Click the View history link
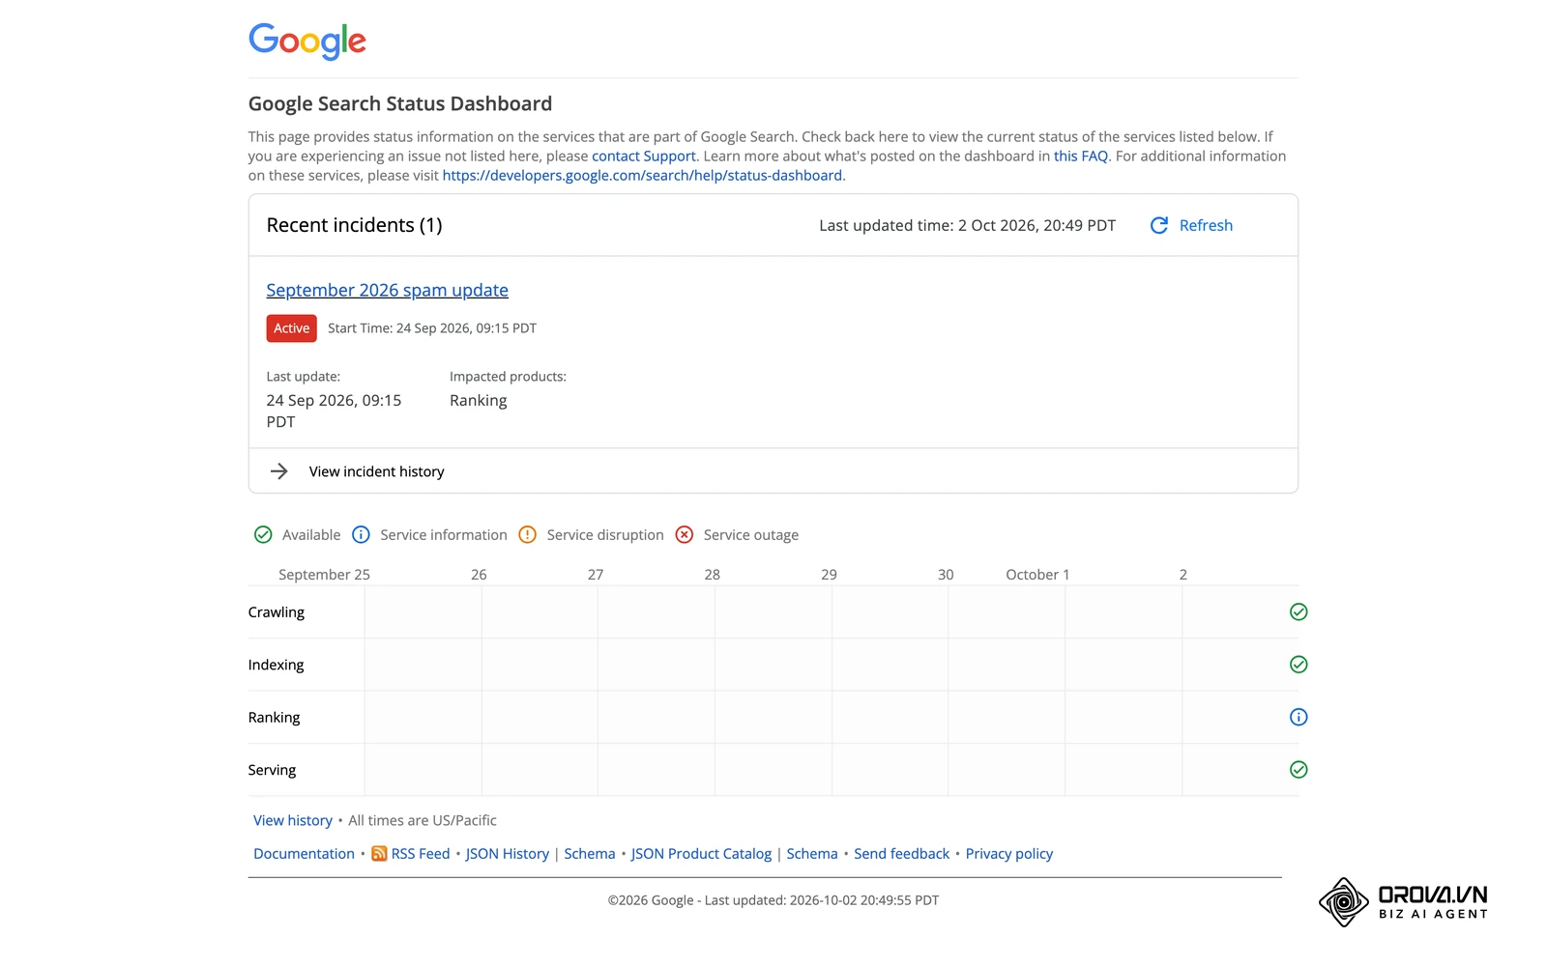Screen dimensions: 1547x966 click(x=293, y=820)
